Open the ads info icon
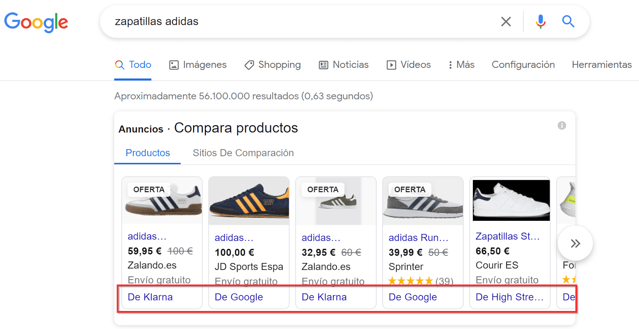 pyautogui.click(x=562, y=126)
